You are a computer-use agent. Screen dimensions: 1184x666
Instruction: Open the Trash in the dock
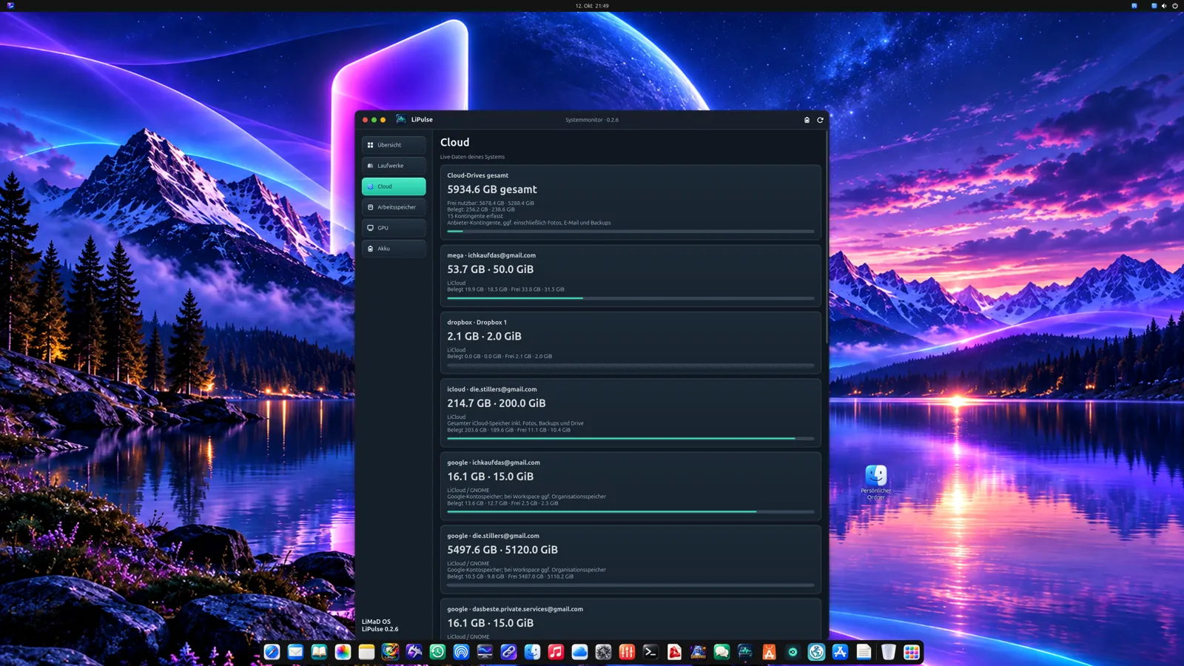(888, 652)
